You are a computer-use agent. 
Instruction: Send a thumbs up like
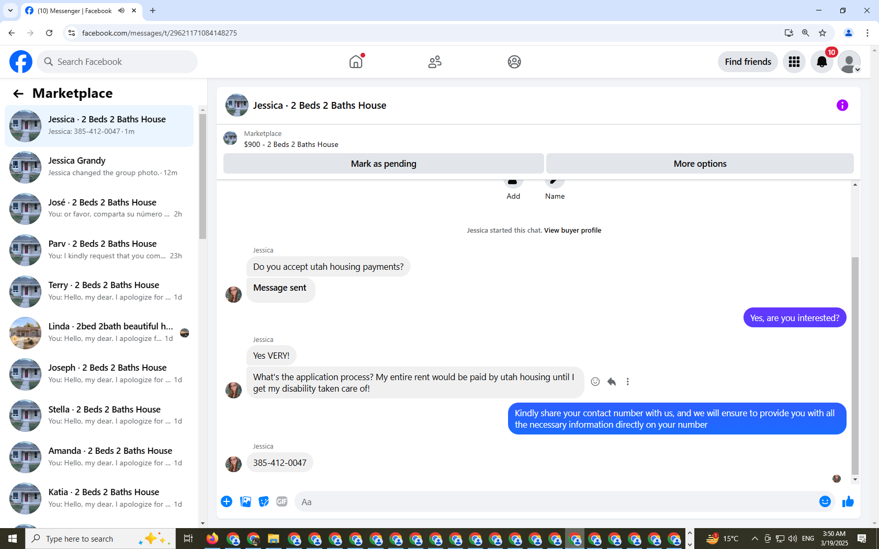point(848,502)
